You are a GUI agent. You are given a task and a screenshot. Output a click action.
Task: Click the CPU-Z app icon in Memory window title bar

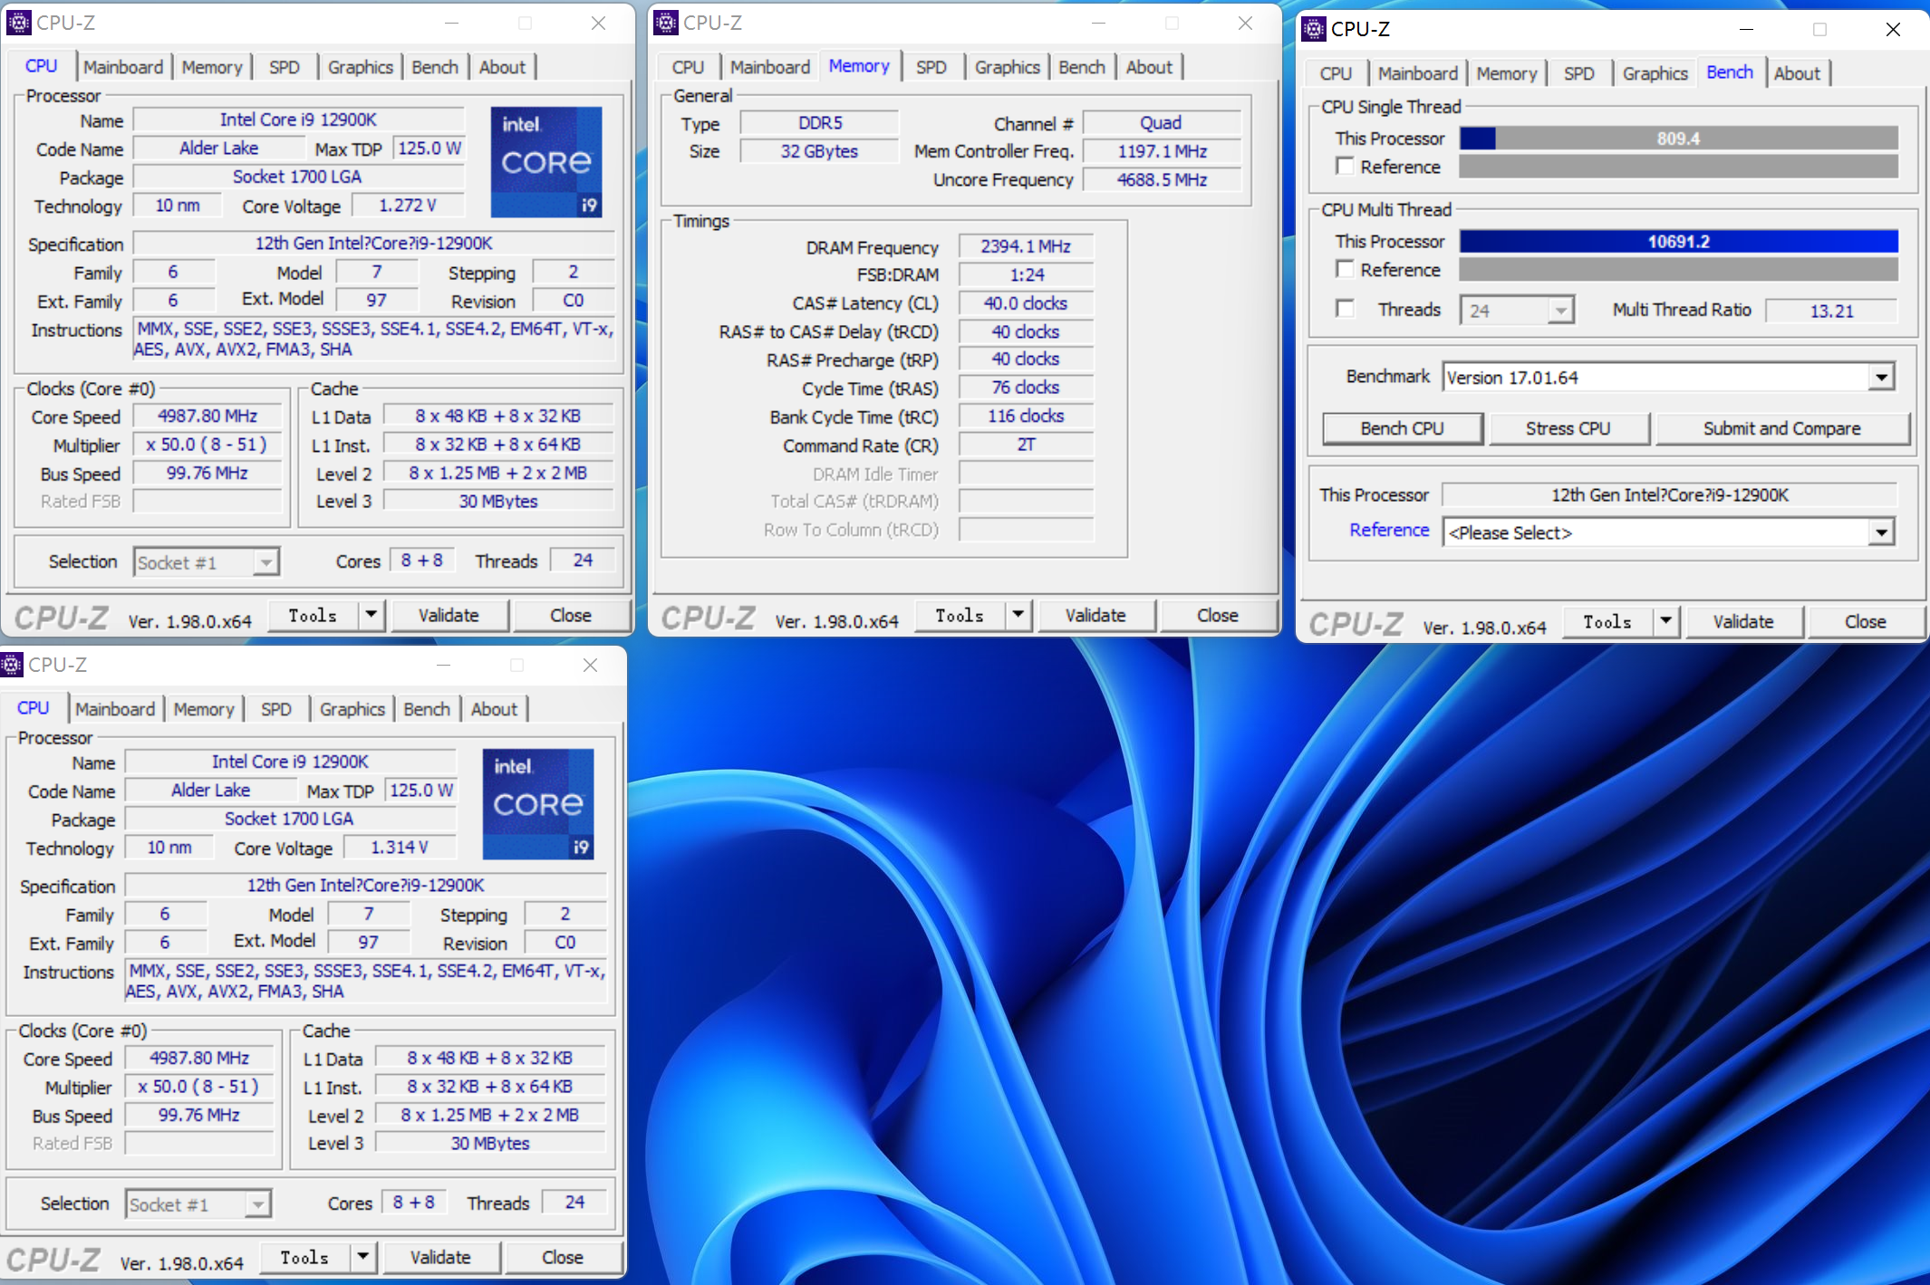(x=666, y=23)
